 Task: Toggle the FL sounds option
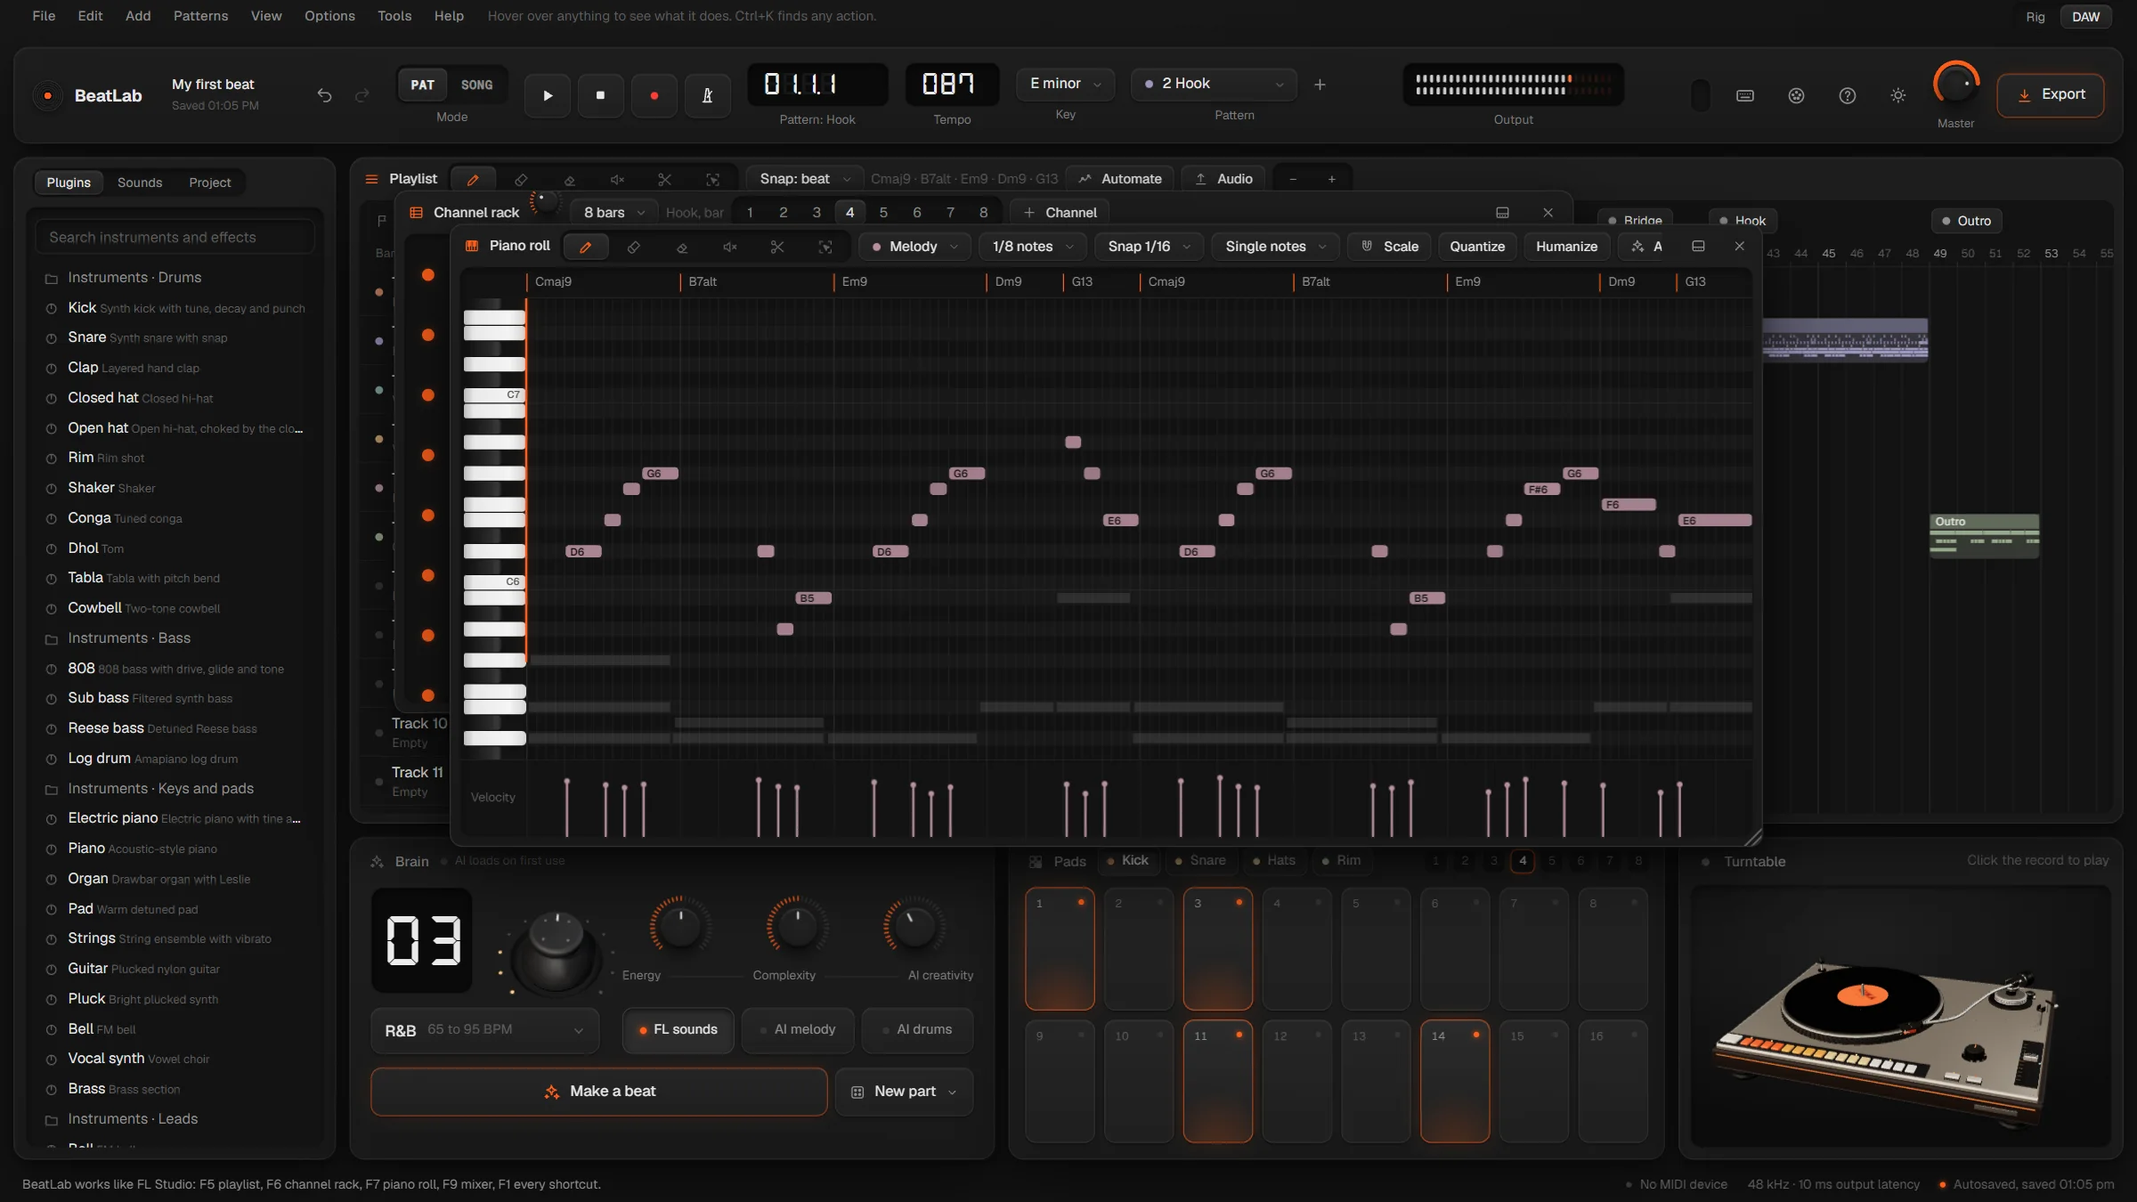pos(678,1029)
